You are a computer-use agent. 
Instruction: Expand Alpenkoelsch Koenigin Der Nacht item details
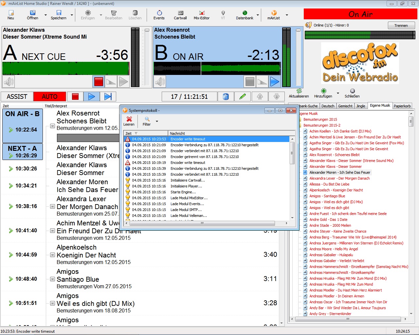pyautogui.click(x=52, y=255)
